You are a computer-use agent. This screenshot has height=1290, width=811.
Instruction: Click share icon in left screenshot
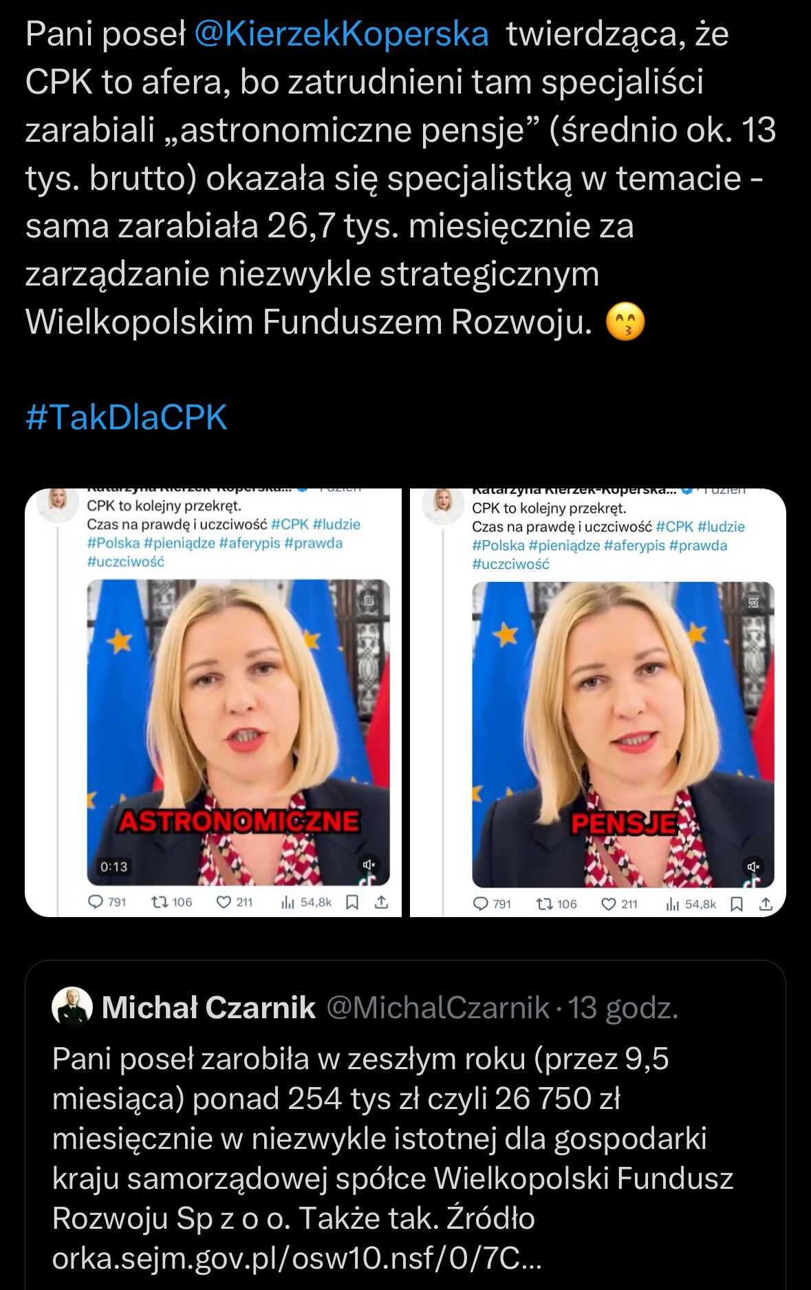tap(382, 902)
